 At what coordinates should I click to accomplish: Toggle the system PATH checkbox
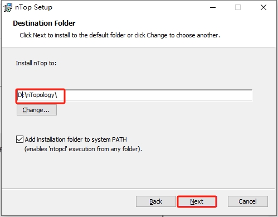click(x=19, y=139)
